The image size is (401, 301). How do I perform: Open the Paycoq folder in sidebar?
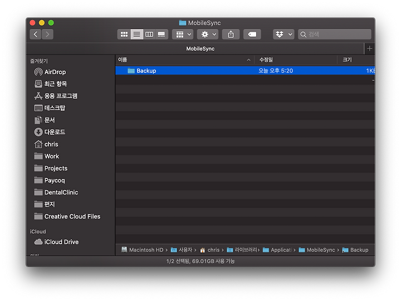point(50,180)
